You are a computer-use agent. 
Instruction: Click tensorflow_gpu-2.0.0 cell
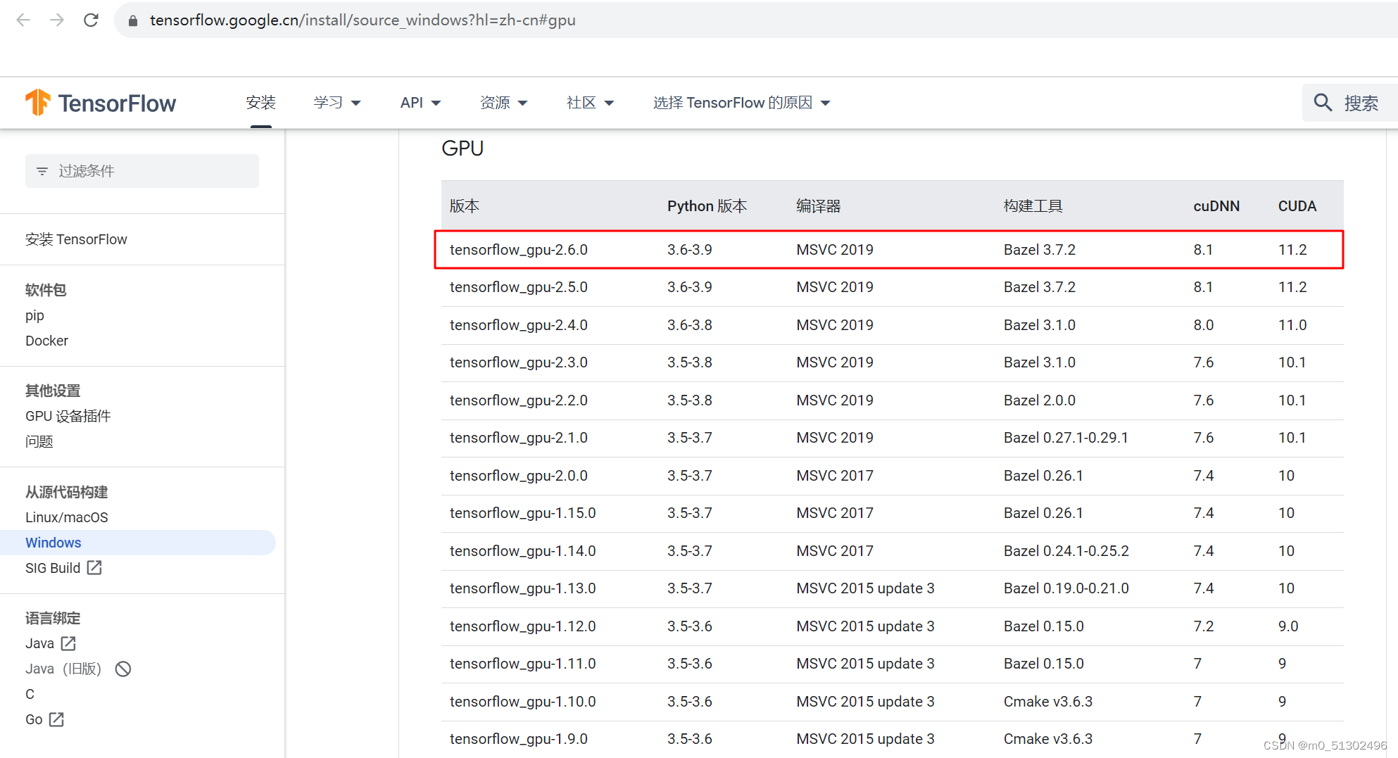[518, 476]
